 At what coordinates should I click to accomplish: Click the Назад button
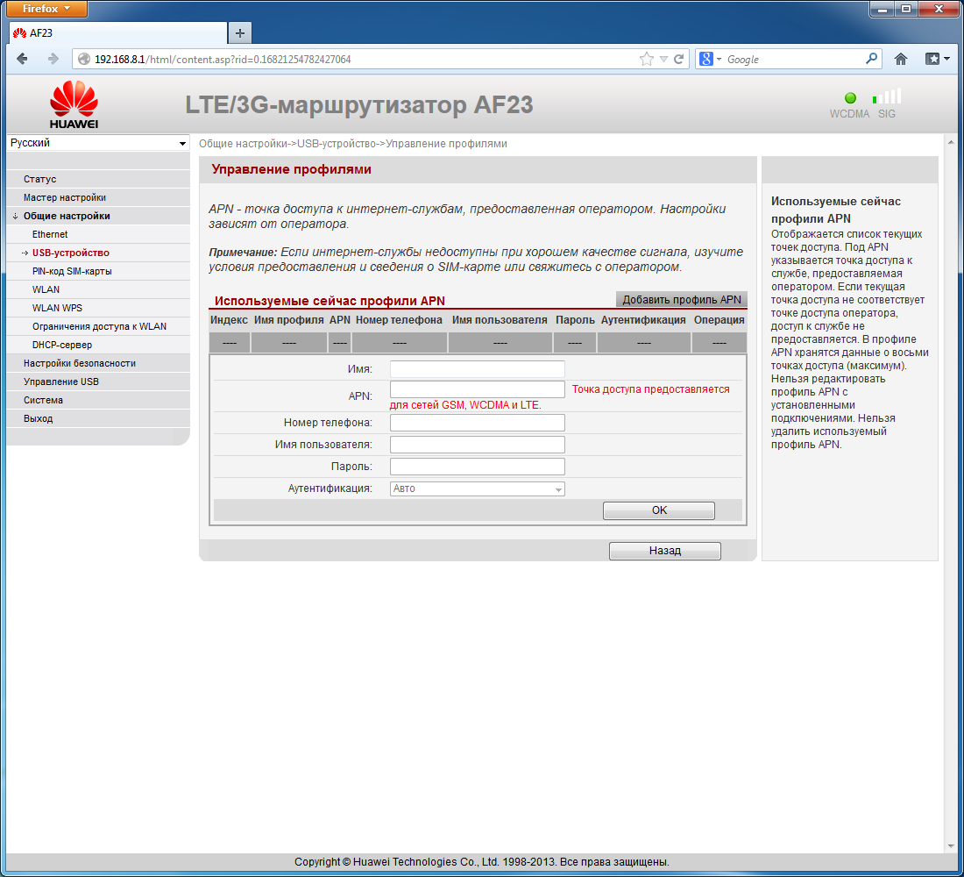click(x=664, y=551)
